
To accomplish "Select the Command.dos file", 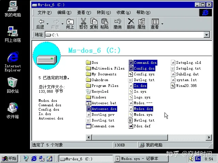I will [143, 62].
